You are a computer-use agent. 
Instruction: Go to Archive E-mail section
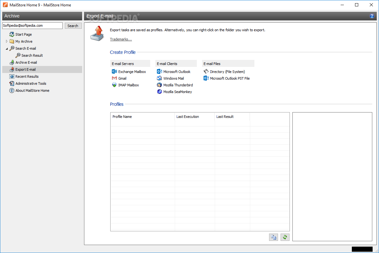[x=26, y=62]
